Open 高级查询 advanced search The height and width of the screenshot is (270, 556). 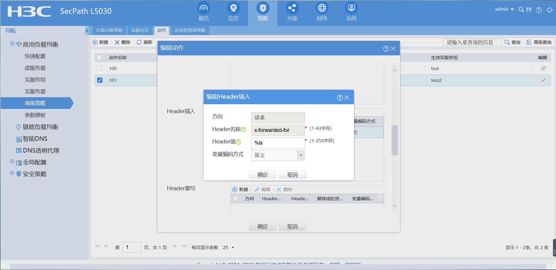(539, 42)
